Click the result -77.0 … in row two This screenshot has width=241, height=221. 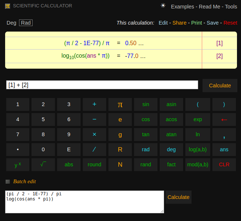click(x=135, y=56)
